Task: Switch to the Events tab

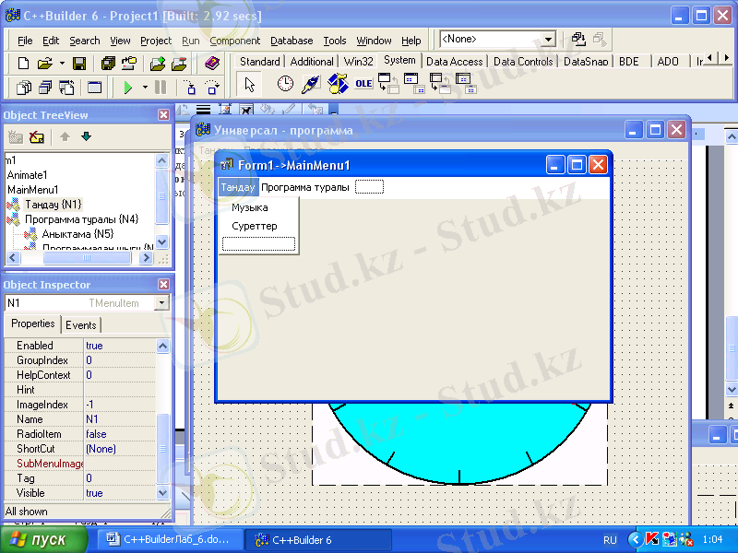Action: (81, 324)
